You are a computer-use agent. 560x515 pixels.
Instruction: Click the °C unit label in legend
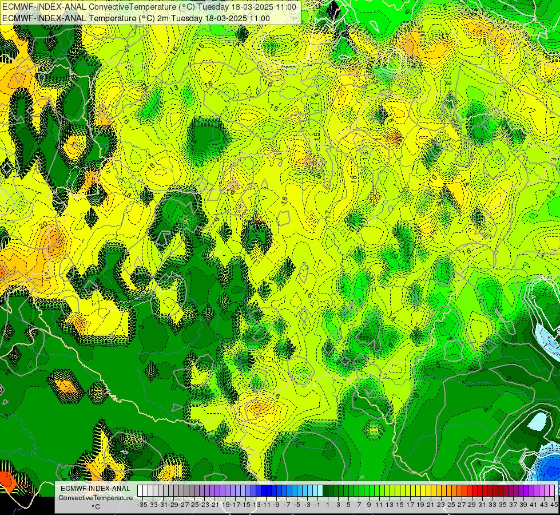(96, 506)
